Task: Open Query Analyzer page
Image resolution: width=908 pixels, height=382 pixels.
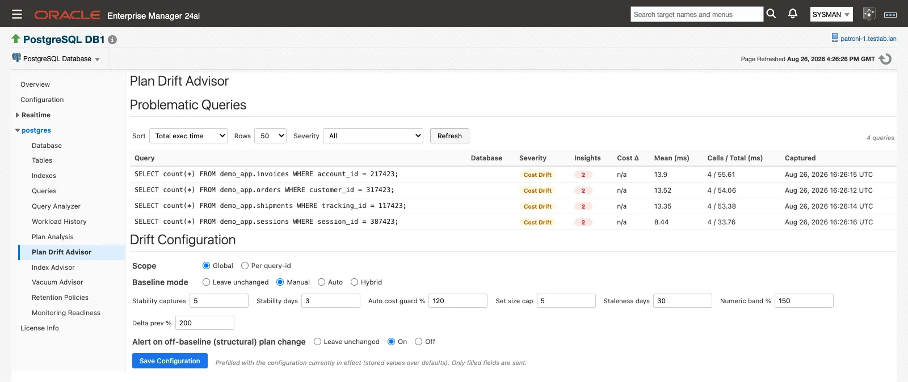Action: coord(56,206)
